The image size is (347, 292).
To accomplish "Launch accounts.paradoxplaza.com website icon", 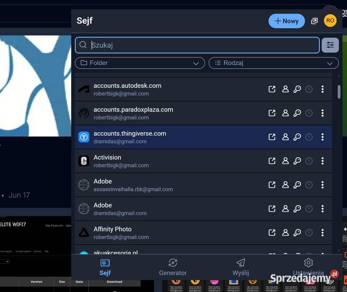I will click(x=272, y=113).
